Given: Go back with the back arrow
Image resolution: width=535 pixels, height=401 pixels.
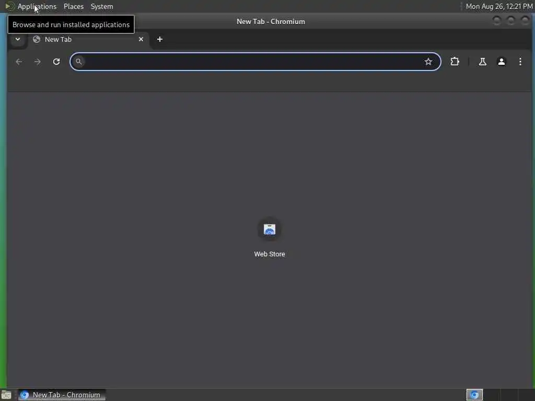Looking at the screenshot, I should pyautogui.click(x=19, y=62).
